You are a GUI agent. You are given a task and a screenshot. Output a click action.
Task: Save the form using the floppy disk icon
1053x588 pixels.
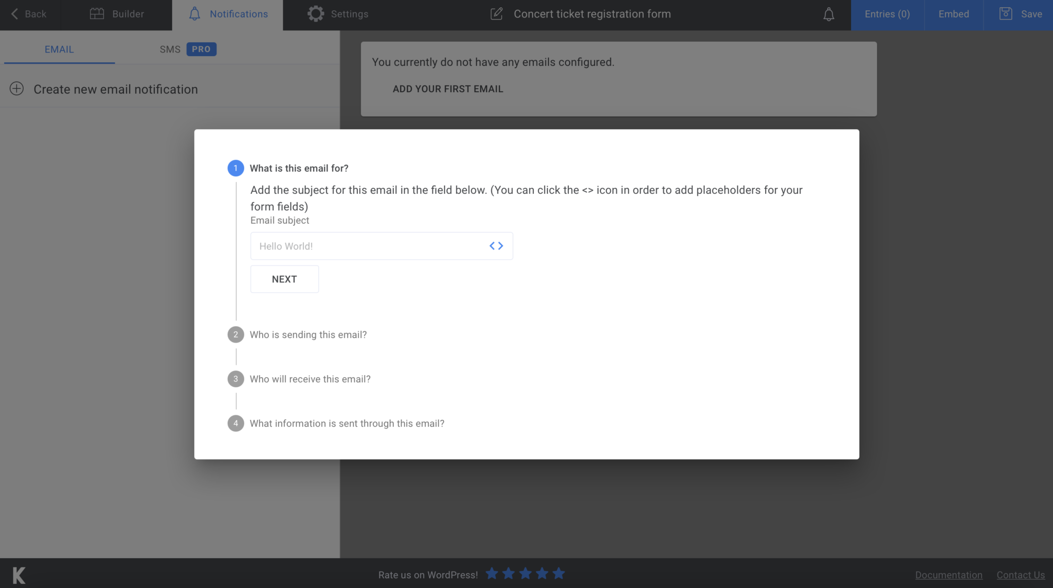pos(1005,13)
